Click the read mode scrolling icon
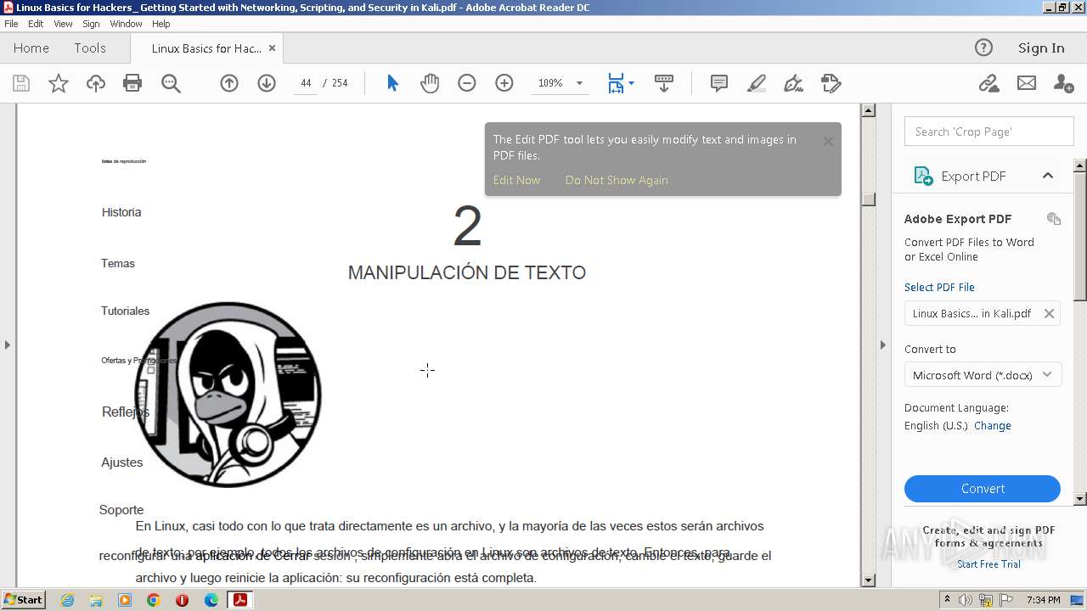1087x611 pixels. point(664,83)
